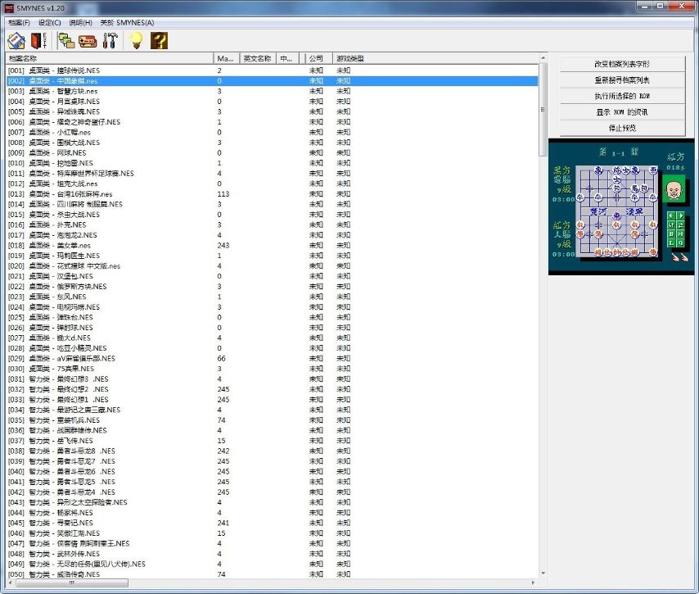Click value 66 in the [029] row

[222, 358]
